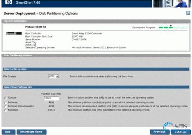Screen dimensions: 192x135
Task: Click the Boot Controller label
Action: [33, 34]
